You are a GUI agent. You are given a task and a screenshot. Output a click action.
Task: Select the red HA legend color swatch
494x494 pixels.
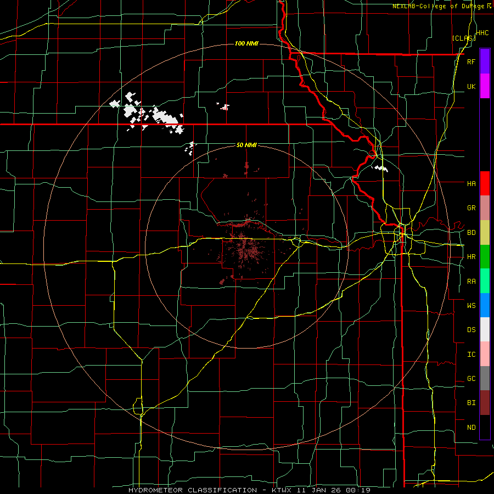[485, 183]
